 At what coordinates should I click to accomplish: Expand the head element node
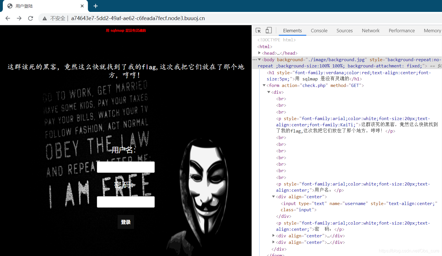click(259, 53)
